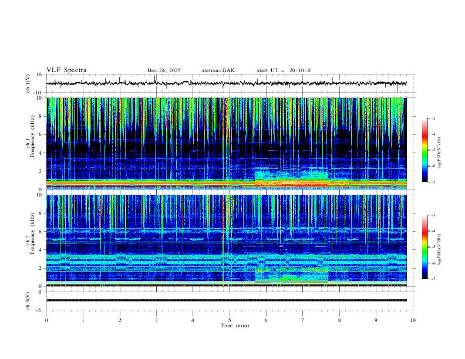Click "-6" on the ch.2 colorbar
Screen dimensions: 465x359
pos(433,263)
